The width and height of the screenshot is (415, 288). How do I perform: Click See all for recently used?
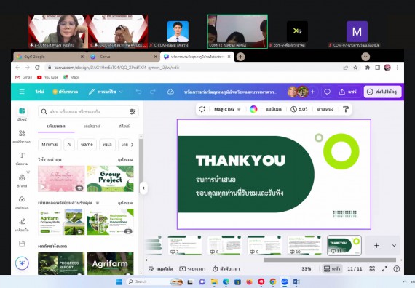click(125, 160)
